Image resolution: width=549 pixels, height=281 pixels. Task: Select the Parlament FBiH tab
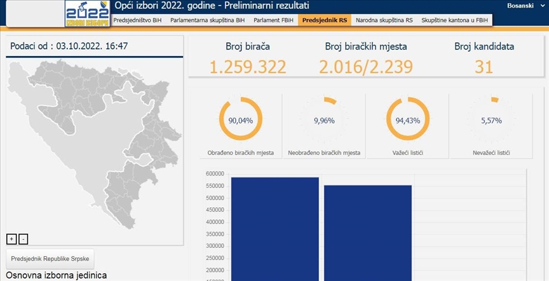(274, 20)
